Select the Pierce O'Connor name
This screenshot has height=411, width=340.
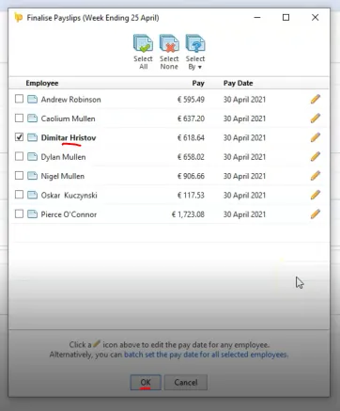tap(69, 214)
